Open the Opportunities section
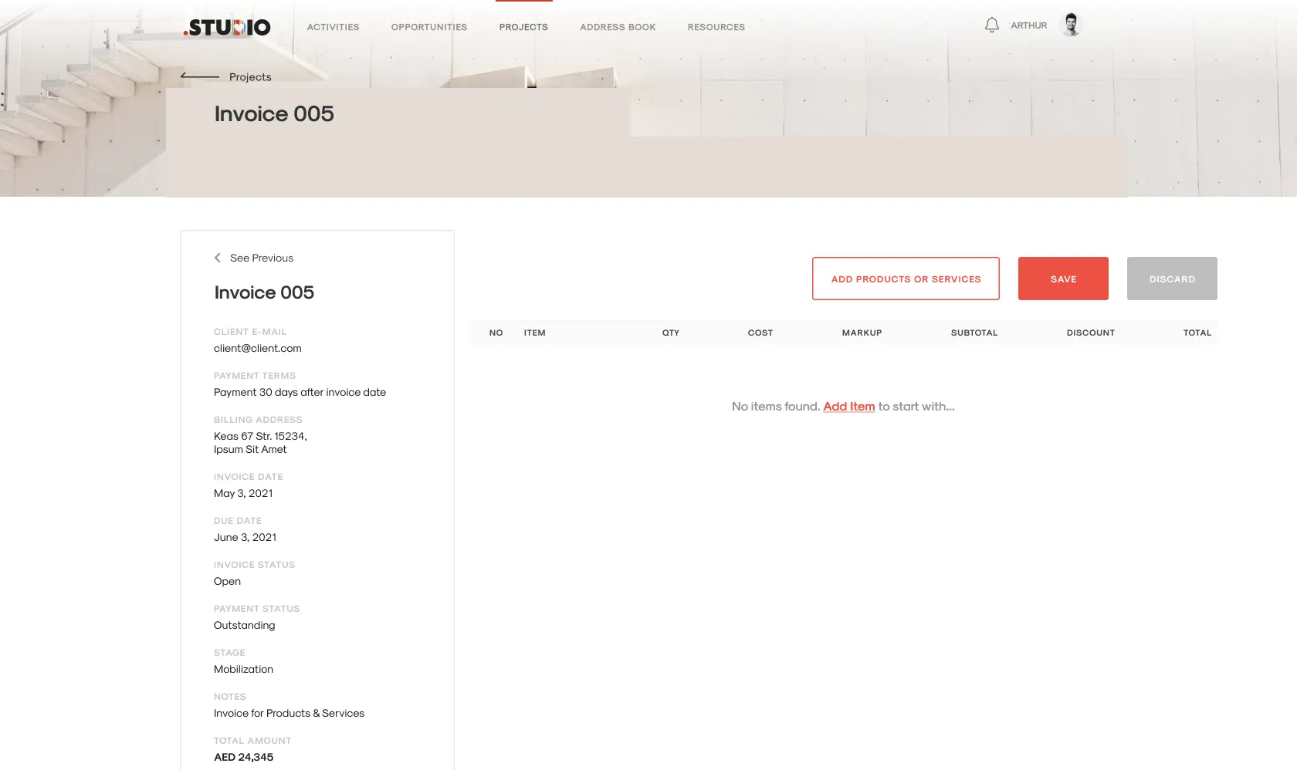 click(x=428, y=27)
